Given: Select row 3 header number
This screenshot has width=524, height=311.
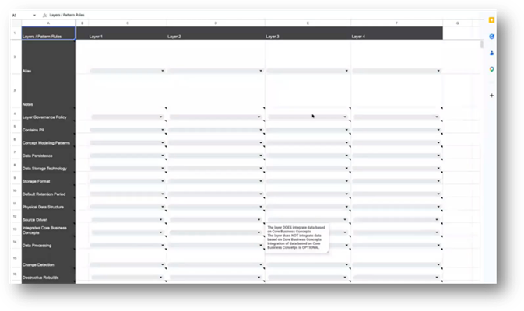Looking at the screenshot, I should (15, 90).
